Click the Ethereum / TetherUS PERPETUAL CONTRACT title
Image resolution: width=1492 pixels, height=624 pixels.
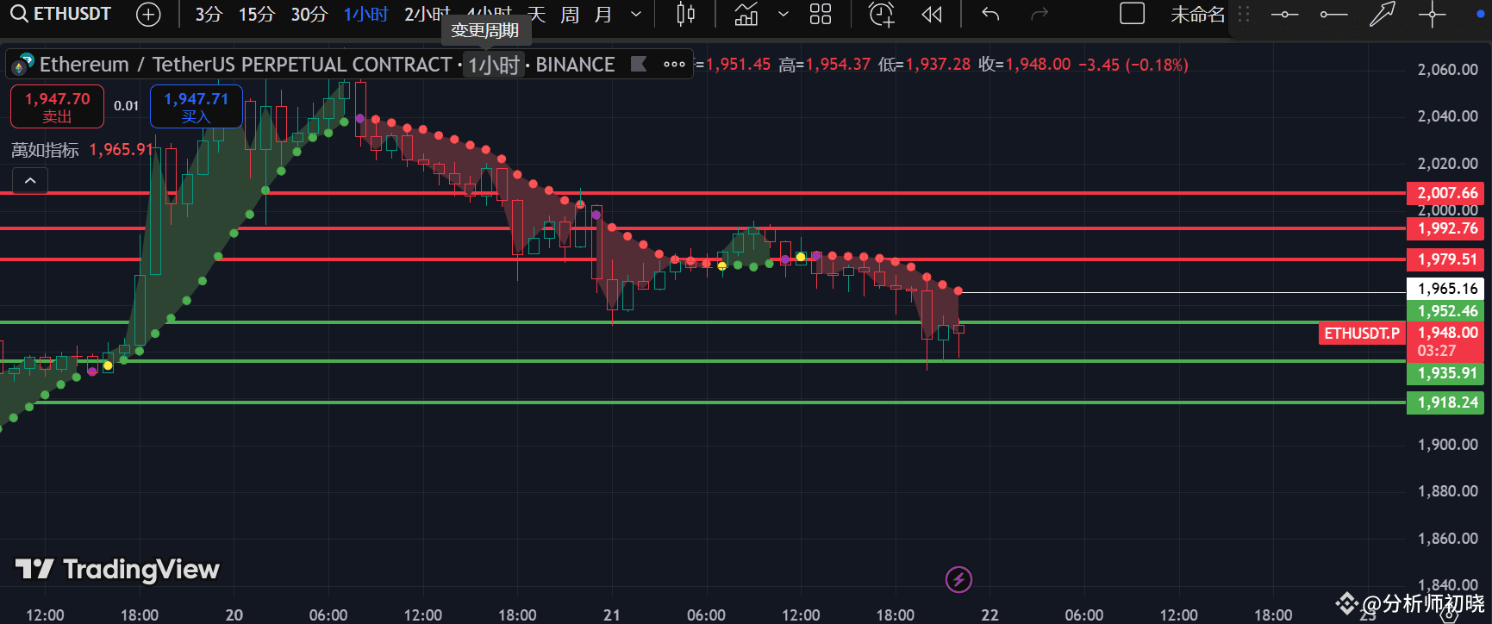[x=246, y=65]
